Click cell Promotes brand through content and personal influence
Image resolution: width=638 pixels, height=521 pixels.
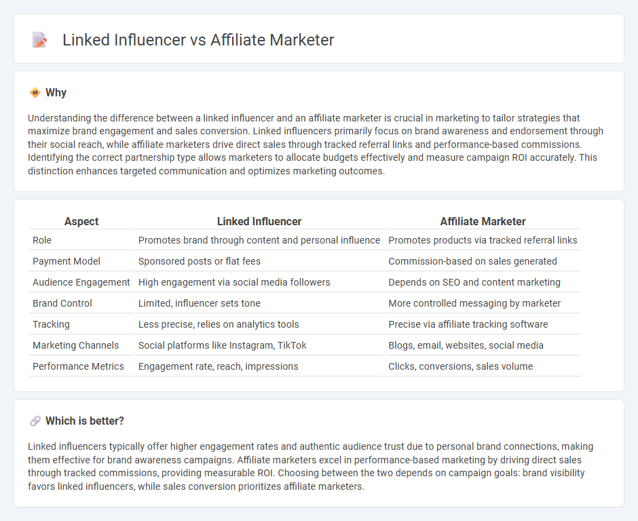coord(259,240)
